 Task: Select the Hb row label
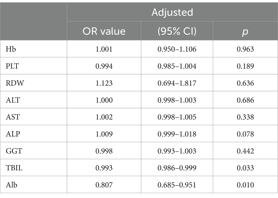coord(11,49)
